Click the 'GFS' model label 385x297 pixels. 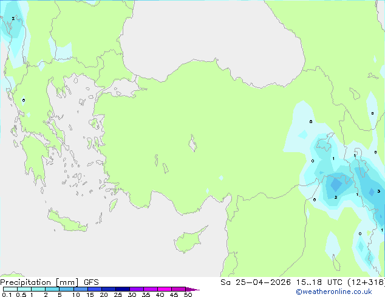(x=91, y=282)
